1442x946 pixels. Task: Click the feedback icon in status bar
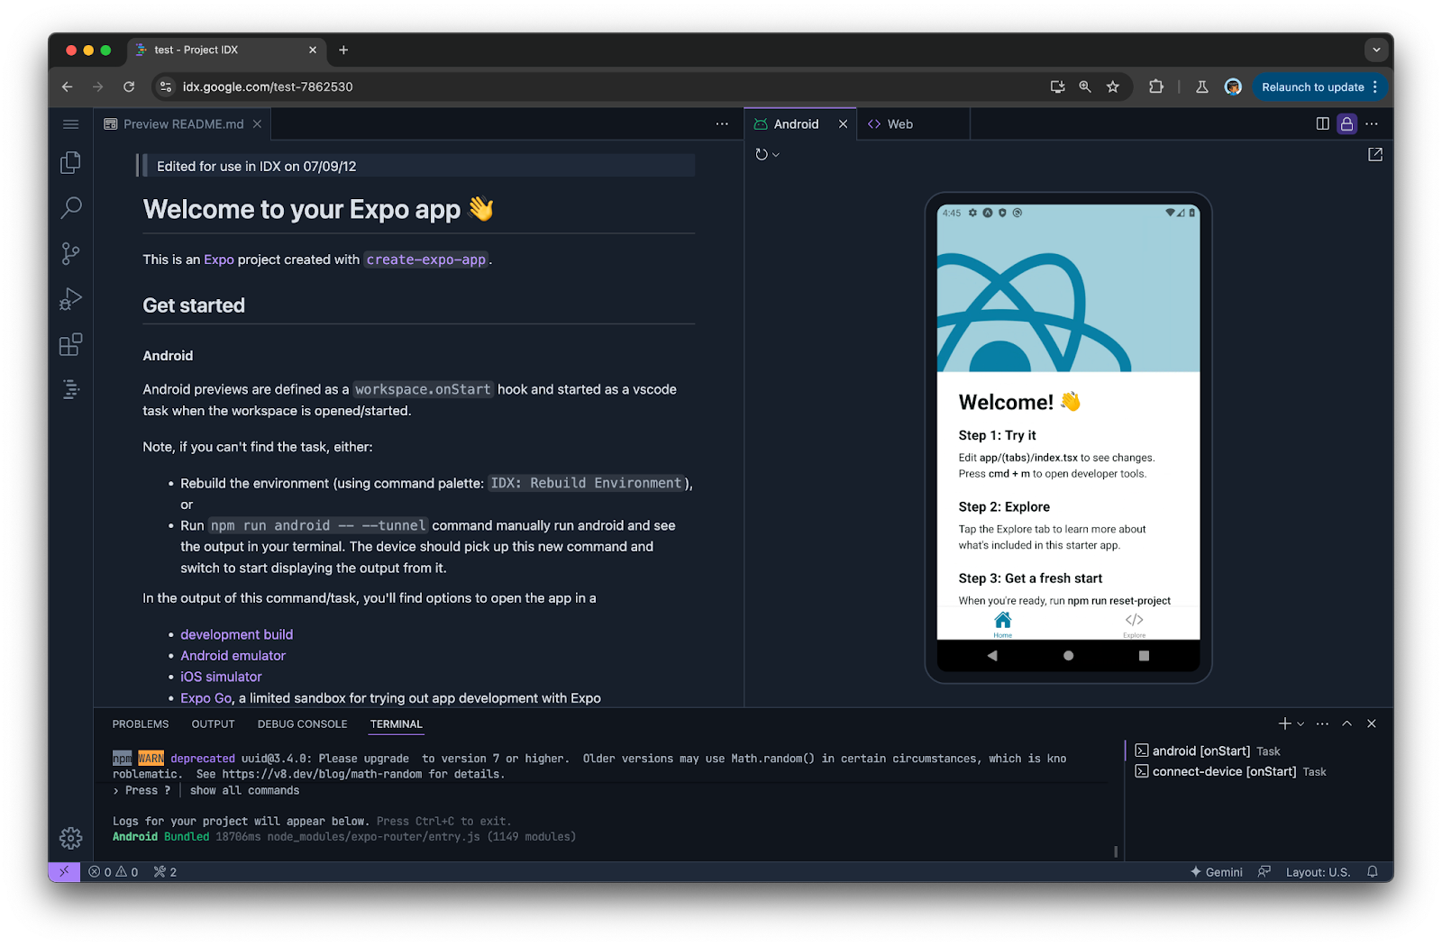[x=1264, y=871]
